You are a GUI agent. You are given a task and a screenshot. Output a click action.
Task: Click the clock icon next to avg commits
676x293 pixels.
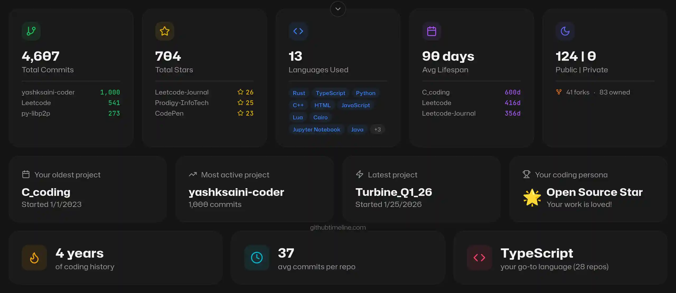click(256, 258)
